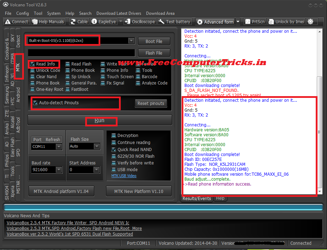Screen dimensions: 327x250
Task: Click the Reset pinouts button
Action: (x=151, y=103)
